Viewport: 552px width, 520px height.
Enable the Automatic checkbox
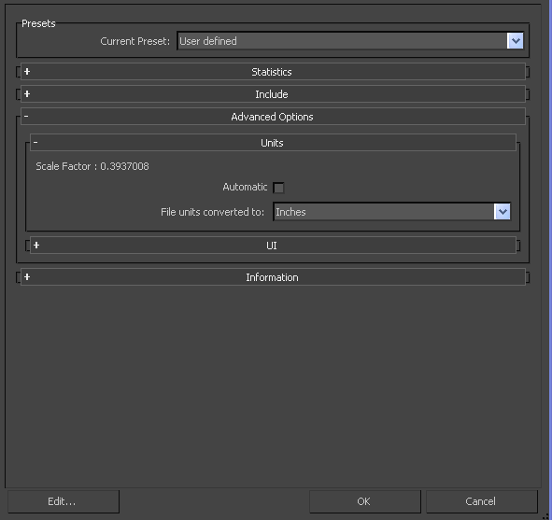point(278,188)
